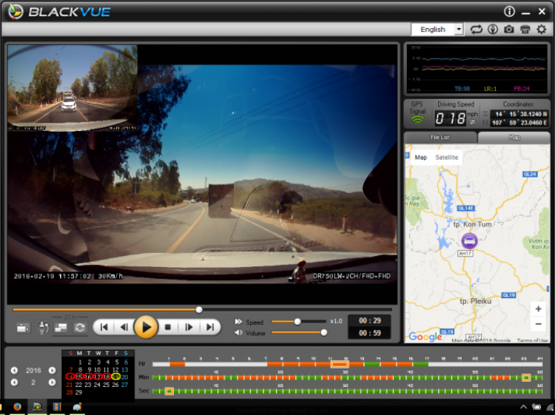Toggle the mph/km/h unit switch icon
The image size is (555, 415).
pyautogui.click(x=472, y=122)
